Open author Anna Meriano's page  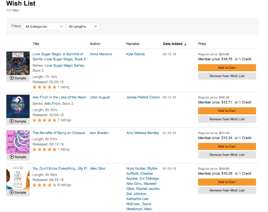point(101,54)
